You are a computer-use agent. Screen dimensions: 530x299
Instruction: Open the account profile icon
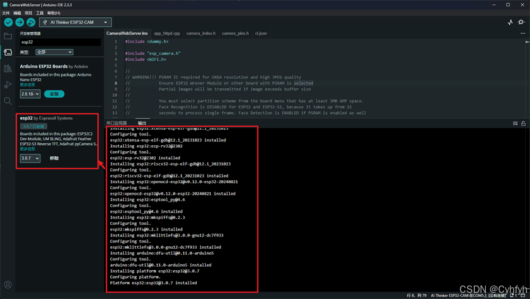[8, 285]
